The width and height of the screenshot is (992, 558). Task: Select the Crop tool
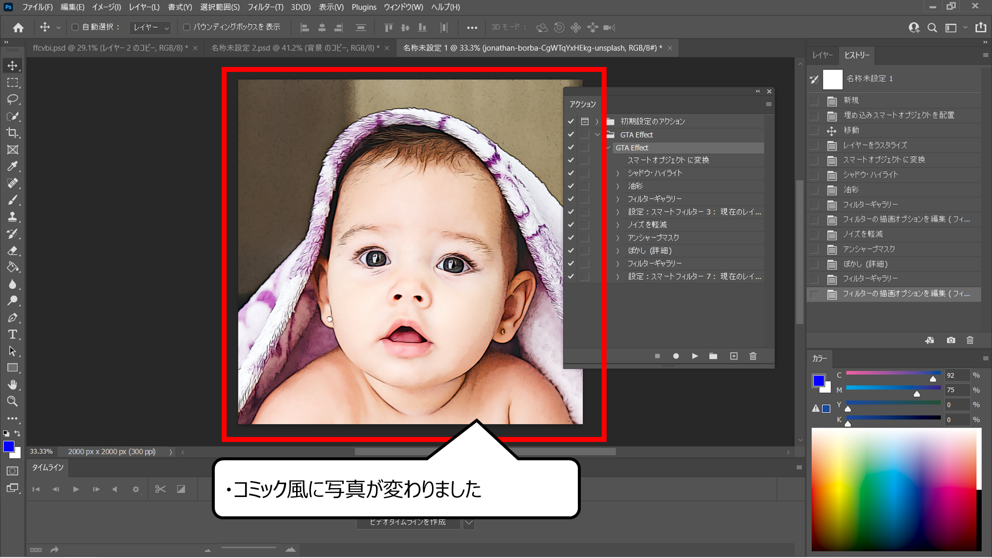click(12, 133)
